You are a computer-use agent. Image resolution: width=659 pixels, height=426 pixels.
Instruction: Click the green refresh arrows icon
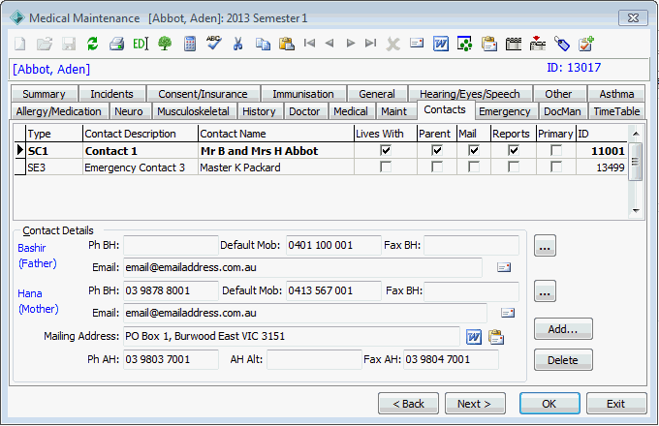tap(92, 44)
